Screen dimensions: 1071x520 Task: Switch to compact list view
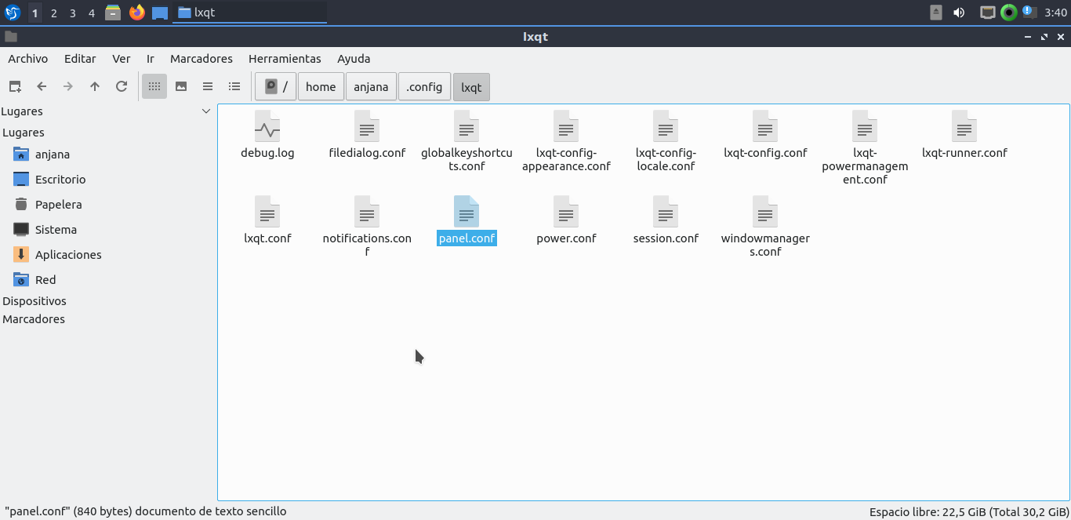click(208, 86)
